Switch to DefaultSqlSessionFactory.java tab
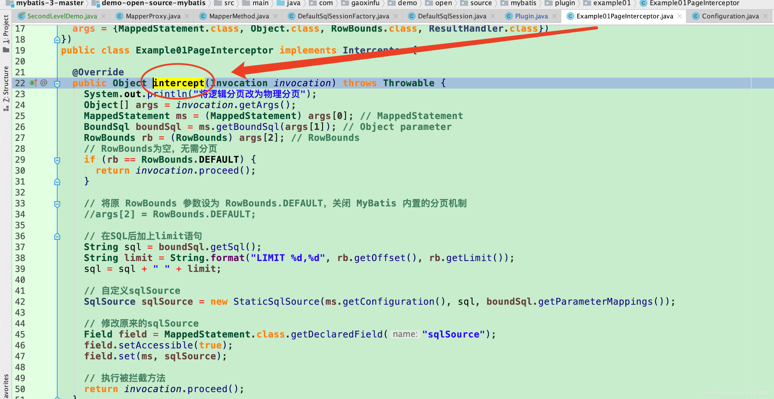Image resolution: width=774 pixels, height=399 pixels. [343, 16]
